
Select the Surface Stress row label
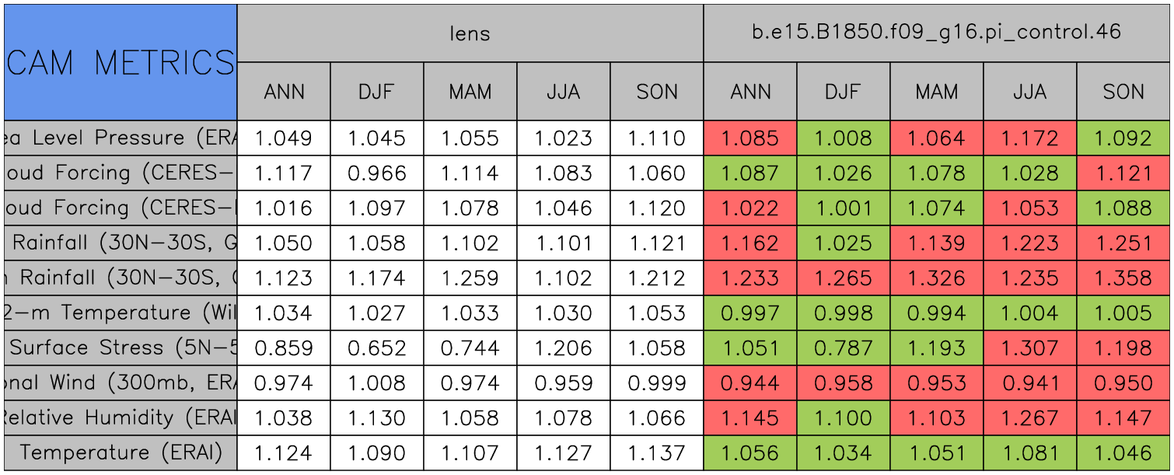pos(120,348)
